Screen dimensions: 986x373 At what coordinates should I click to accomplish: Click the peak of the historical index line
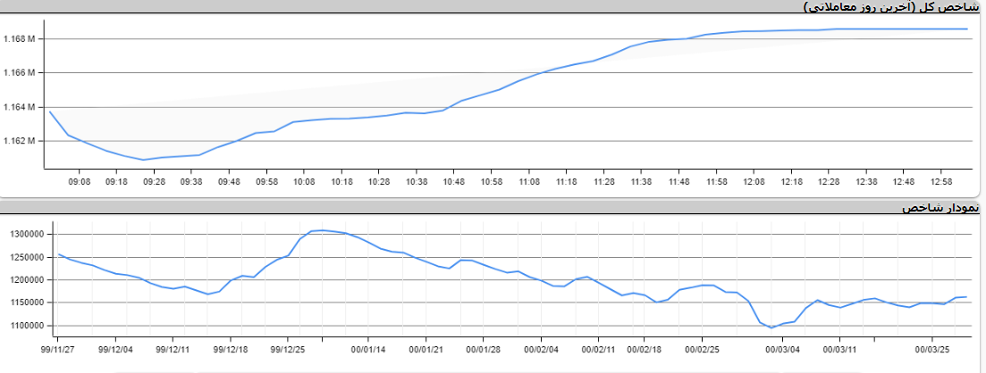click(322, 230)
